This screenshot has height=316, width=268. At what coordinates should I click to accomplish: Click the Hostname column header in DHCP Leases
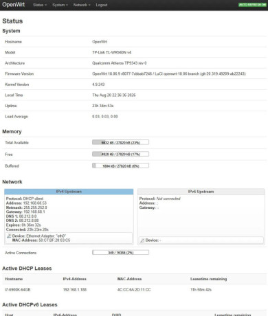(14, 279)
